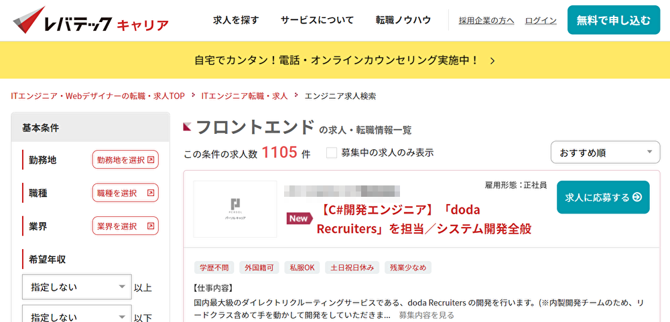The height and width of the screenshot is (322, 670).
Task: Open the サービスについて menu
Action: (317, 20)
